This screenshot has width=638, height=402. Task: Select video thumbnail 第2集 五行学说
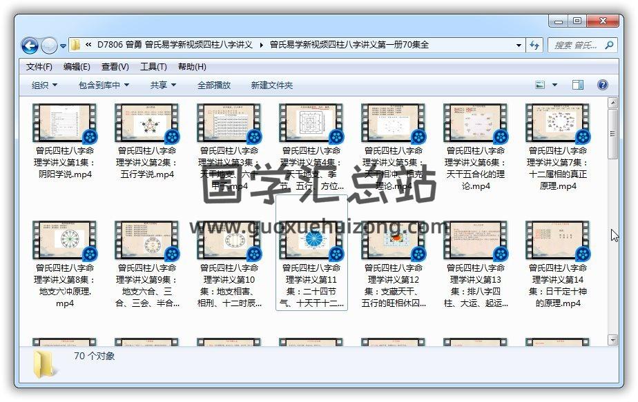tap(147, 123)
